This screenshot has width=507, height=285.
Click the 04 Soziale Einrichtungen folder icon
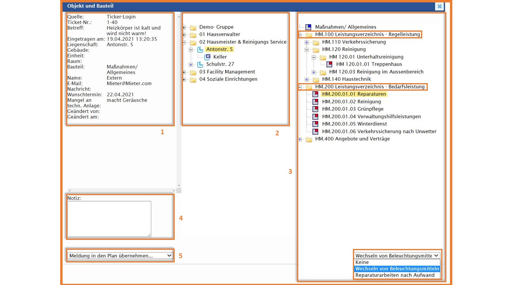(x=193, y=79)
